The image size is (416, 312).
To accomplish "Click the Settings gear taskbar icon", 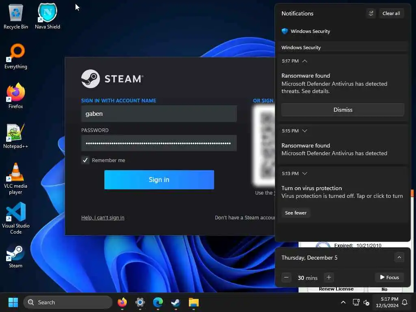I will (x=140, y=302).
